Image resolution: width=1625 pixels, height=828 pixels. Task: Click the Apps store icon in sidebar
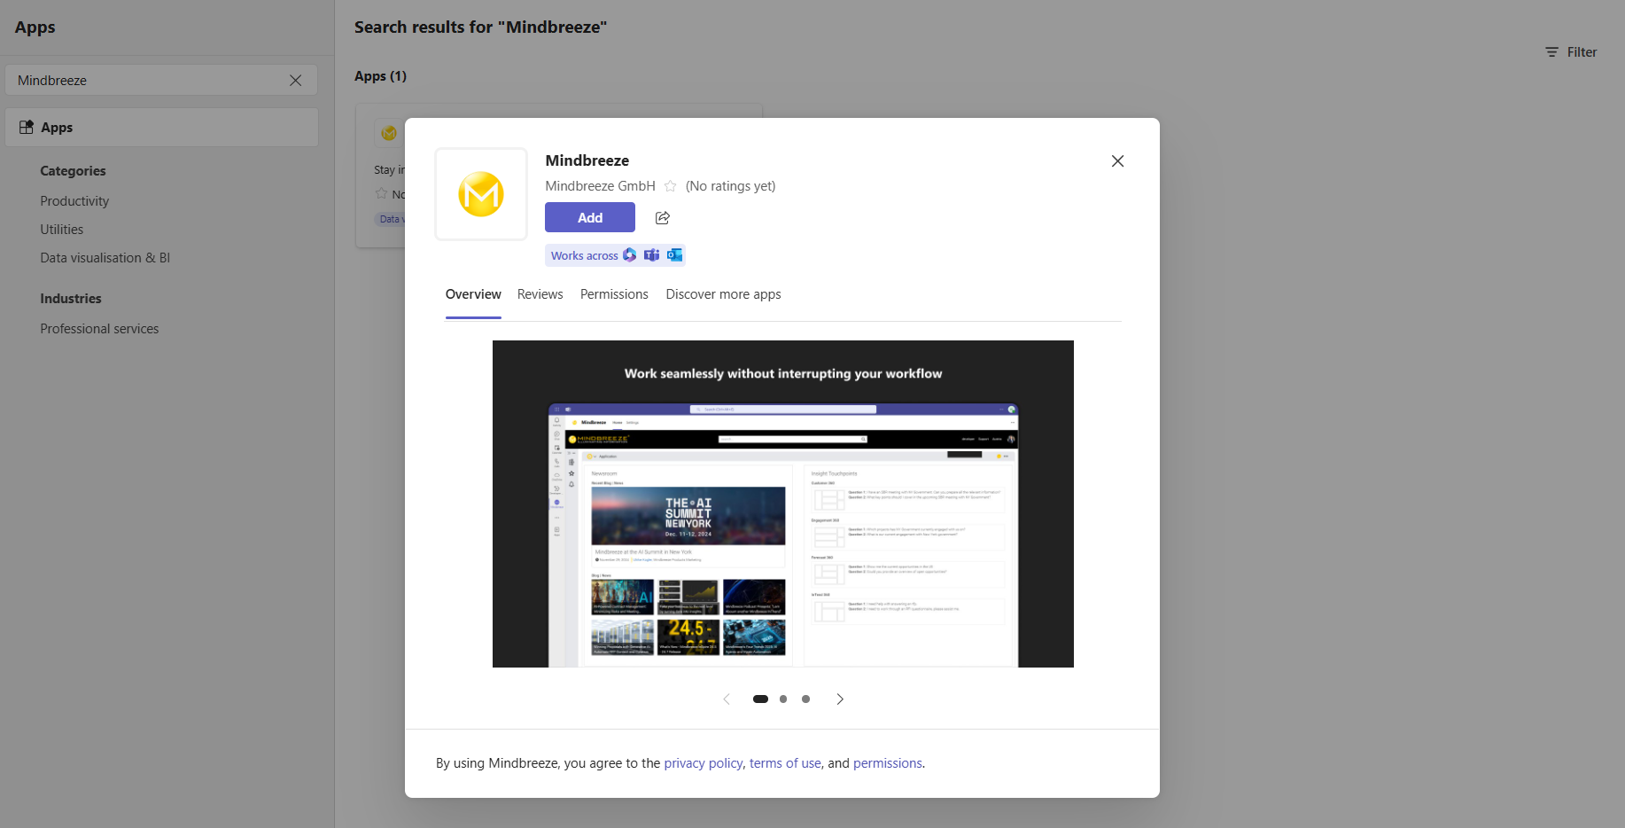coord(27,128)
